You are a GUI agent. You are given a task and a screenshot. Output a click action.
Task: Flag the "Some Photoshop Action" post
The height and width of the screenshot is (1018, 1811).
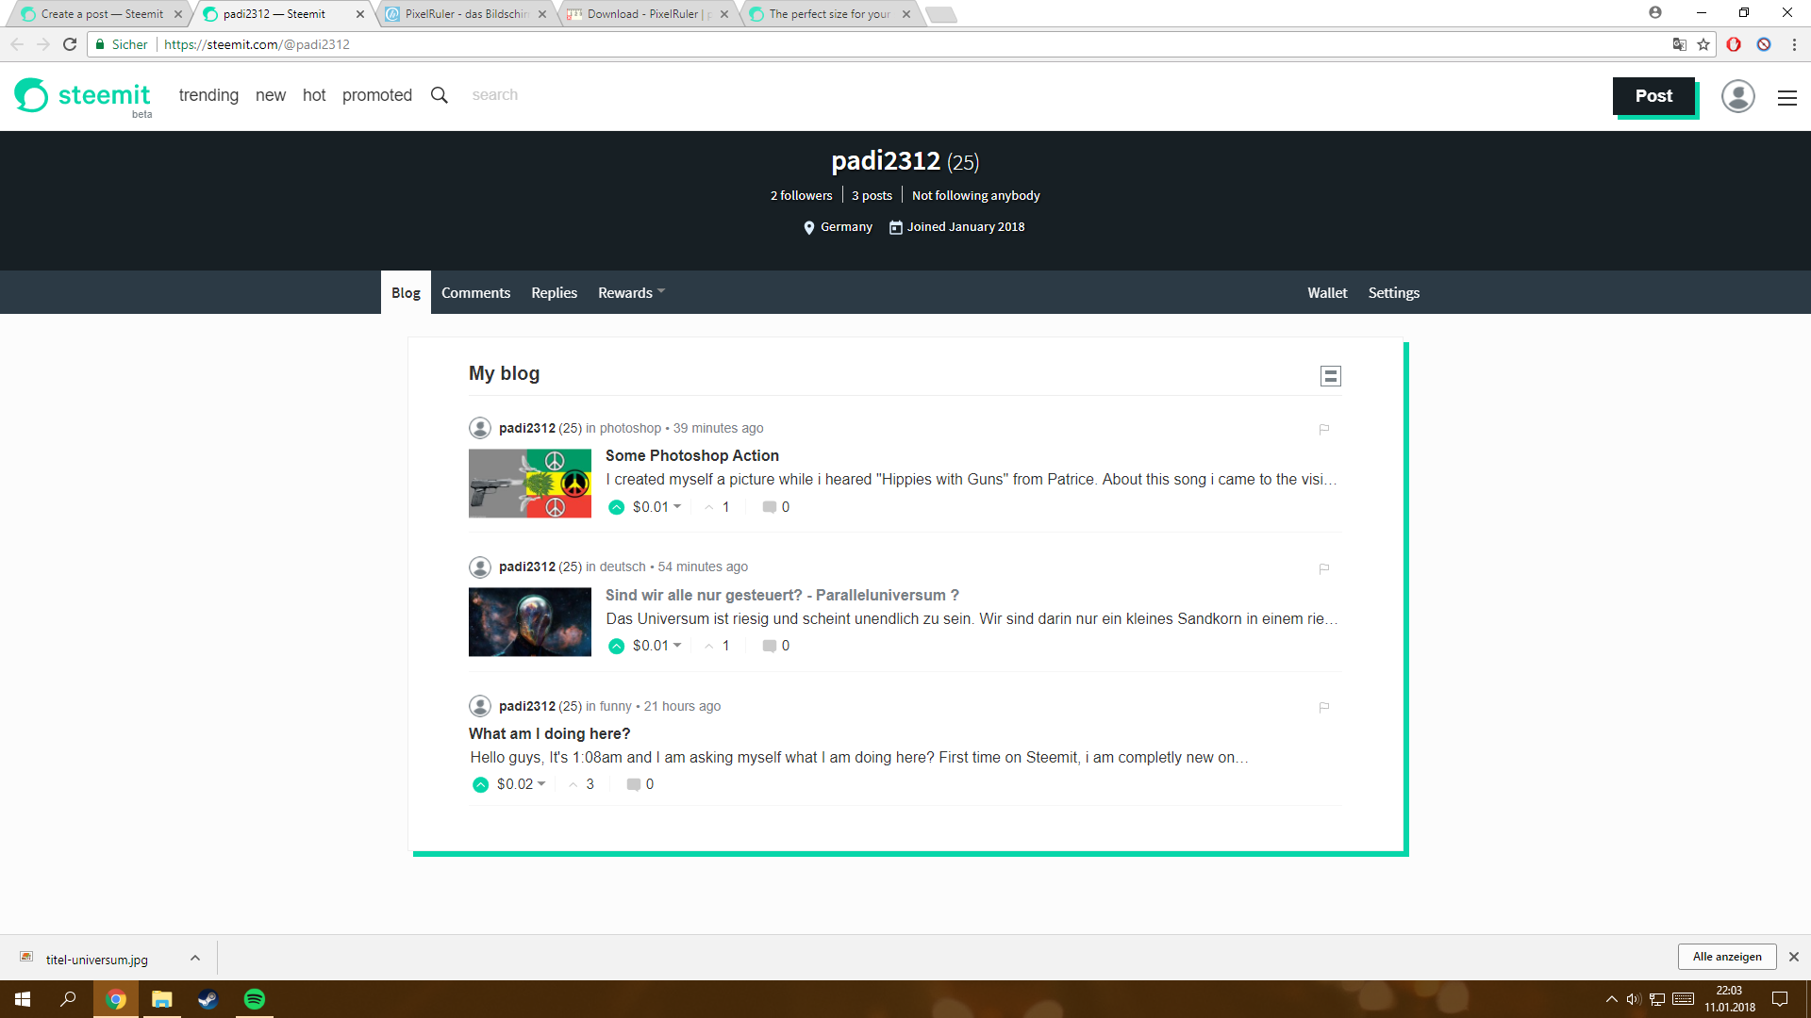click(x=1324, y=429)
